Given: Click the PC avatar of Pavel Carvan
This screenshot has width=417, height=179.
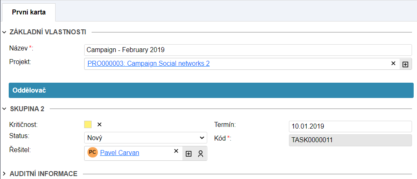Looking at the screenshot, I should (92, 153).
